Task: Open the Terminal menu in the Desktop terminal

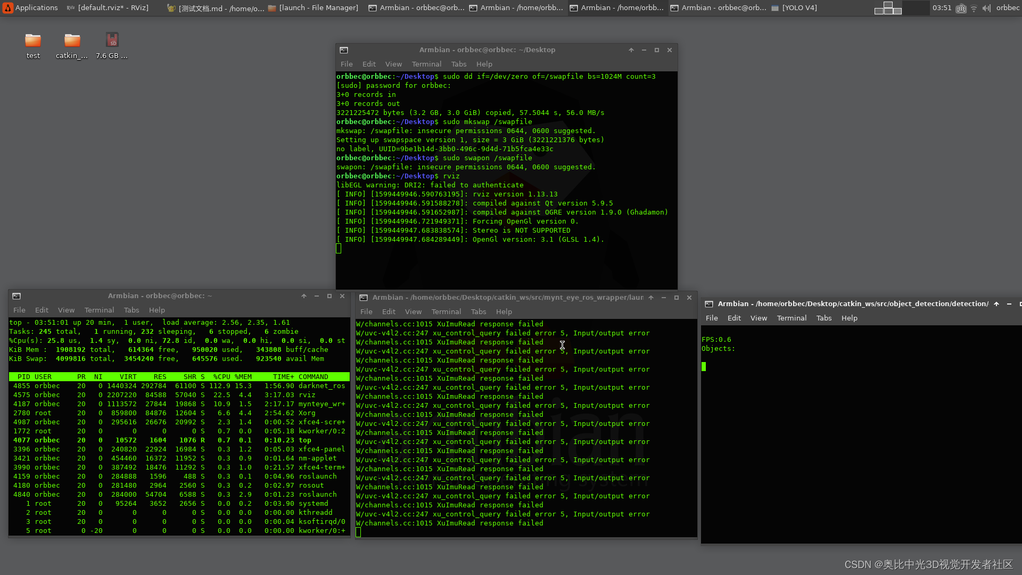Action: [x=426, y=64]
